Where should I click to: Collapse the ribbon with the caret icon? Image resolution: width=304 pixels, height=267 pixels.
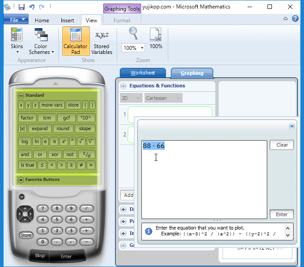tap(285, 19)
